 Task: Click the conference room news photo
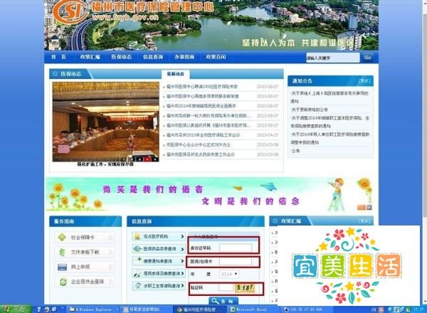pyautogui.click(x=105, y=122)
